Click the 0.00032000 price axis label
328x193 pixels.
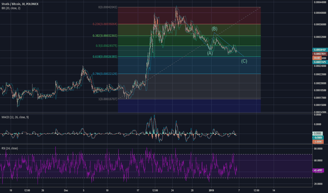point(320,37)
